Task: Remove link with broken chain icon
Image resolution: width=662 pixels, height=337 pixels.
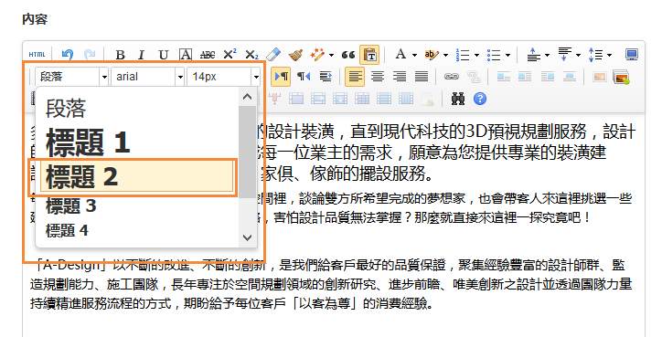Action: (474, 77)
